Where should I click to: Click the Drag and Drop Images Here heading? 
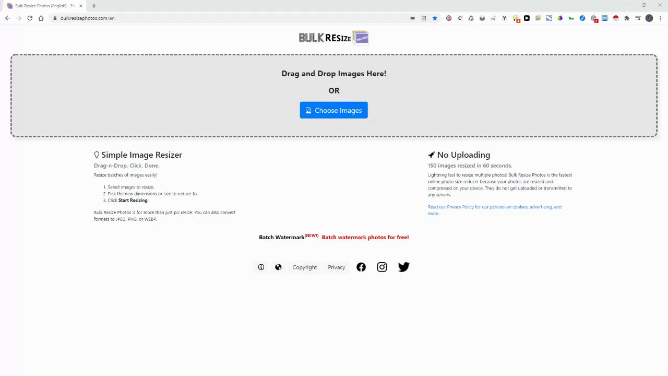pos(334,74)
